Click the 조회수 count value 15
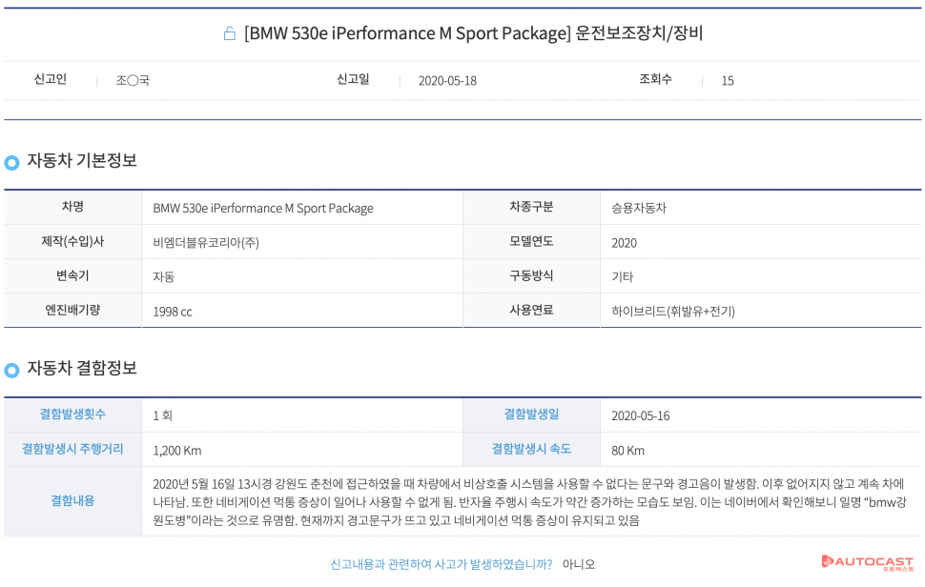Image resolution: width=925 pixels, height=587 pixels. point(728,81)
